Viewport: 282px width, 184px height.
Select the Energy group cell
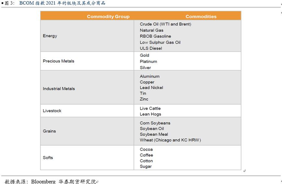(x=50, y=36)
